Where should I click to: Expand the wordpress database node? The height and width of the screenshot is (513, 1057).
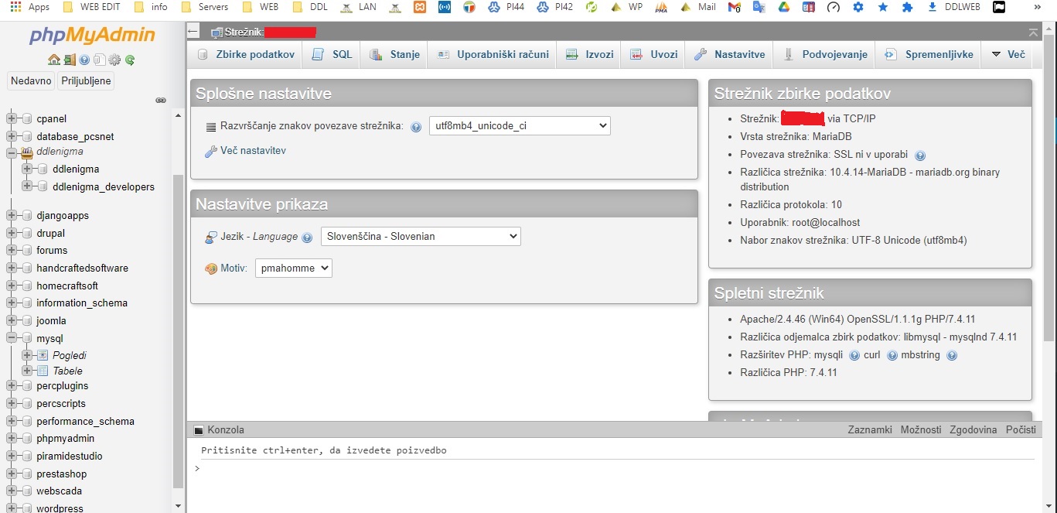pyautogui.click(x=12, y=508)
